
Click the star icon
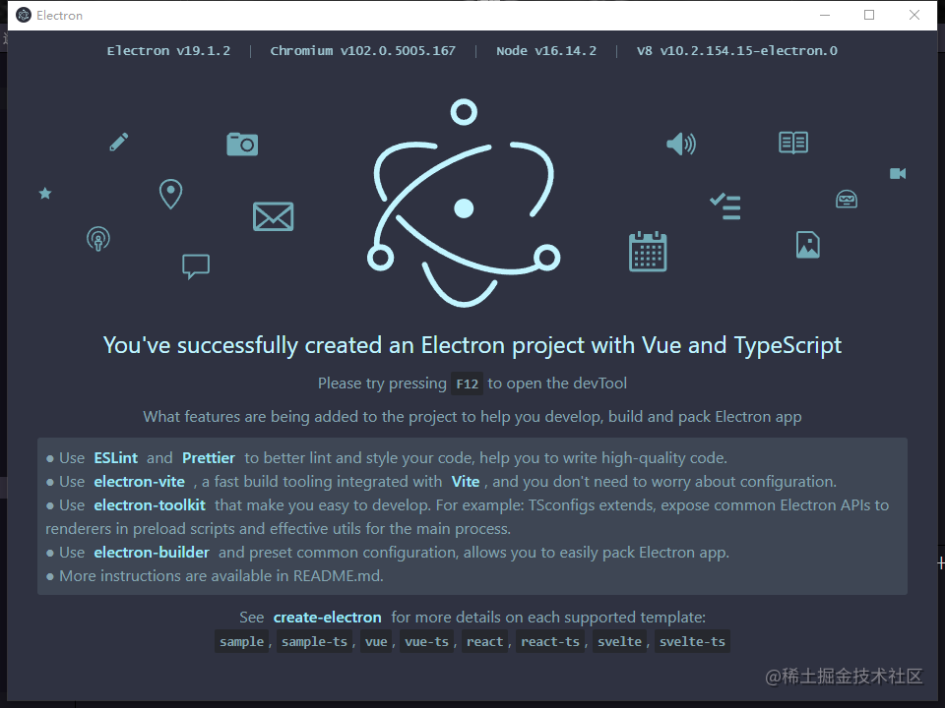tap(45, 194)
